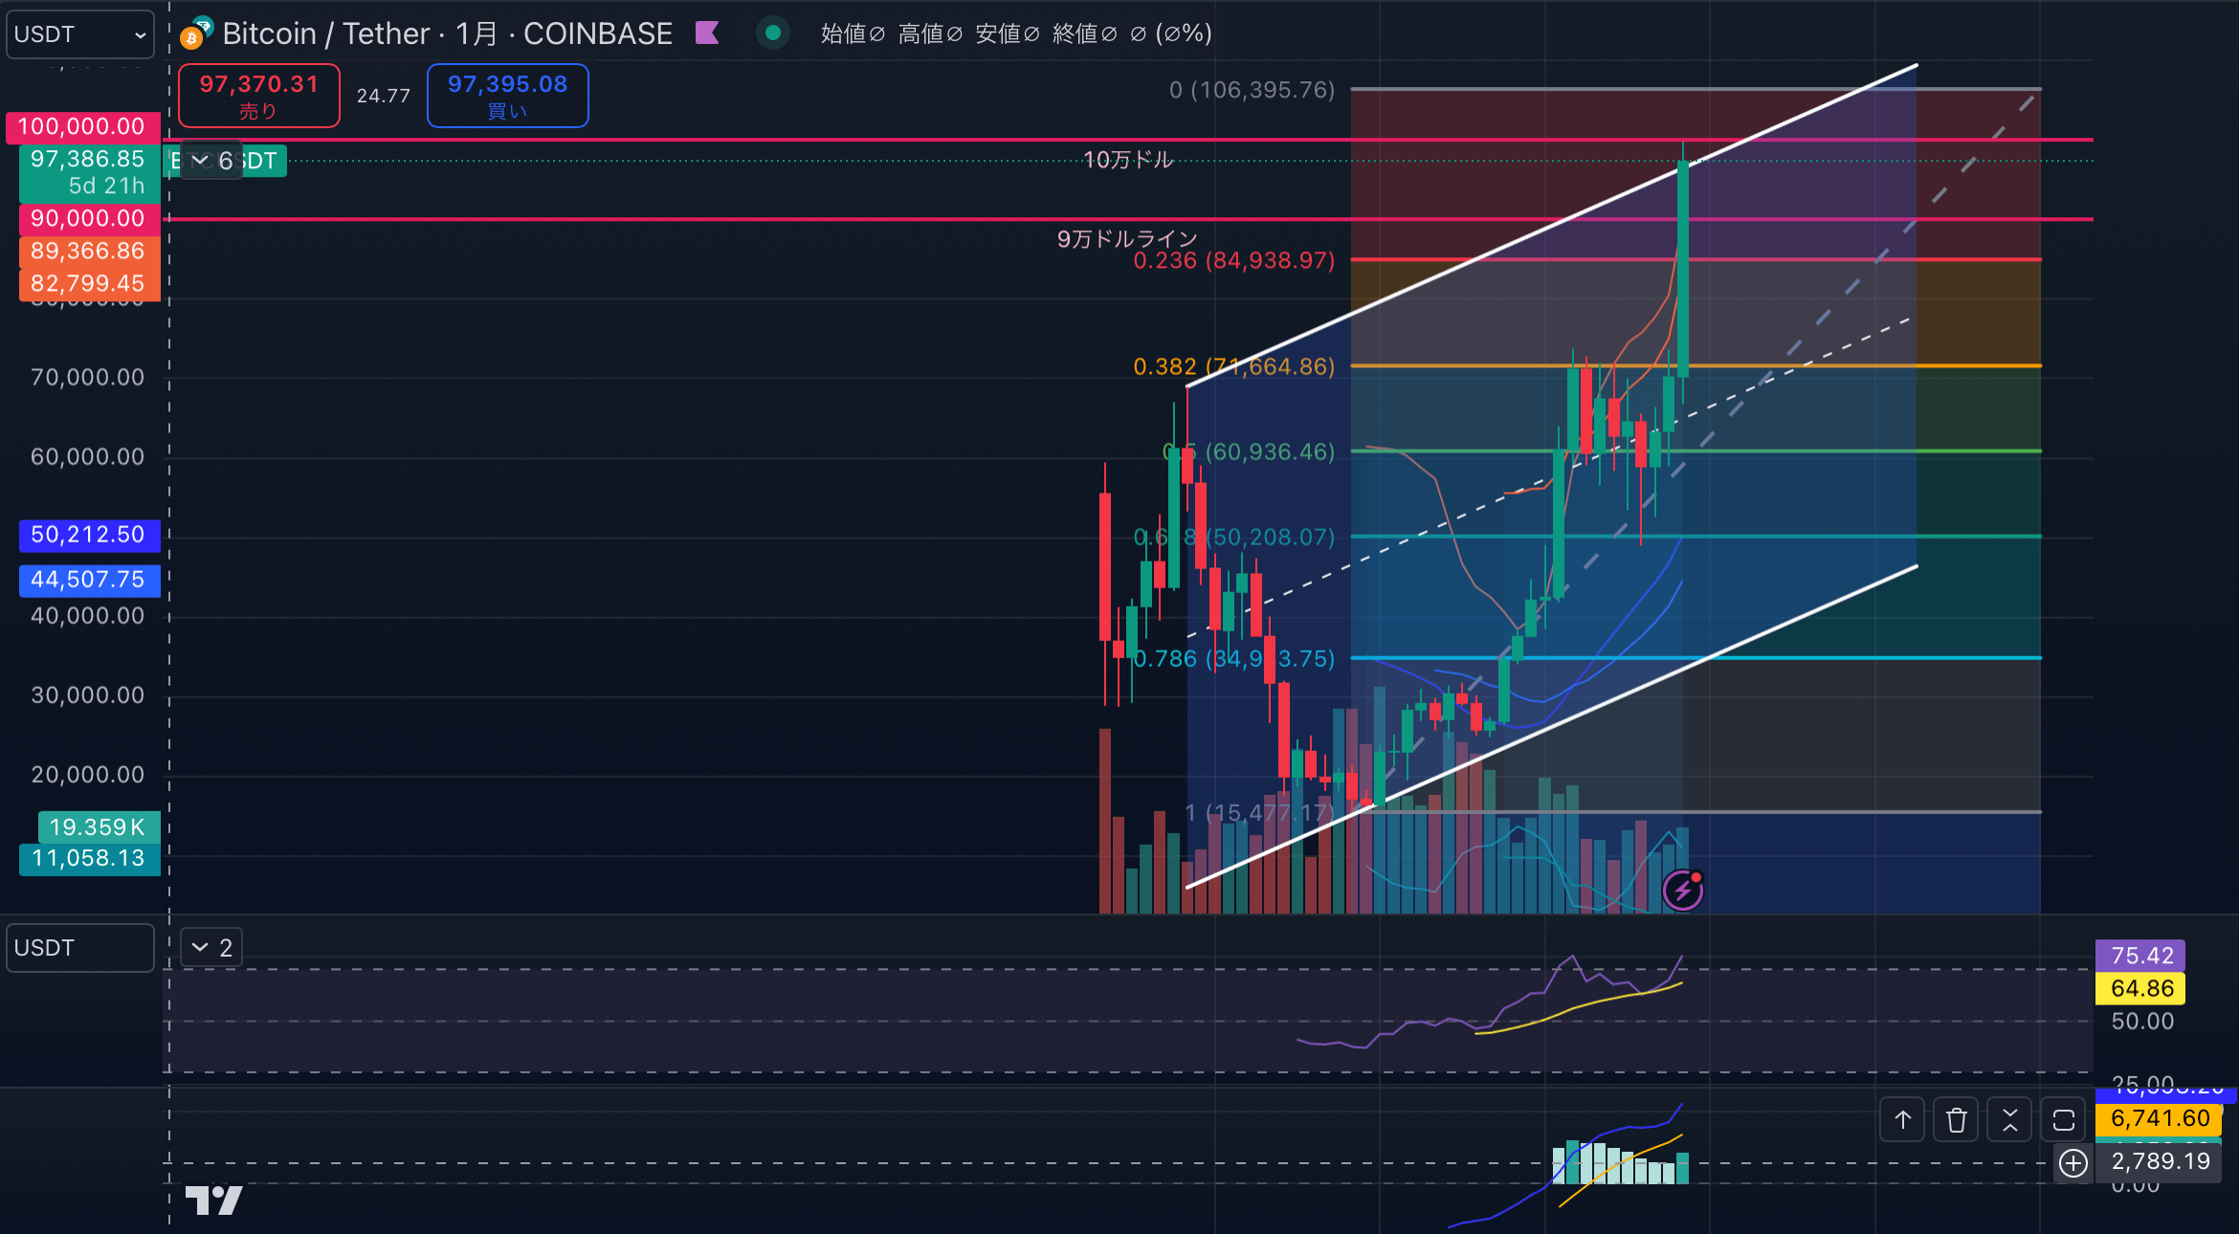Viewport: 2239px width, 1234px height.
Task: Click the 6,741.60 orange MACD label
Action: (2159, 1118)
